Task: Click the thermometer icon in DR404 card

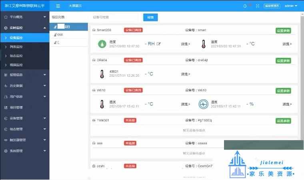Action: tap(102, 74)
